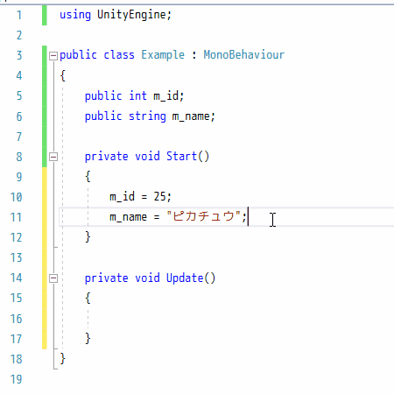This screenshot has width=394, height=394.
Task: Click the "ピカチュウ" string literal
Action: coord(204,216)
